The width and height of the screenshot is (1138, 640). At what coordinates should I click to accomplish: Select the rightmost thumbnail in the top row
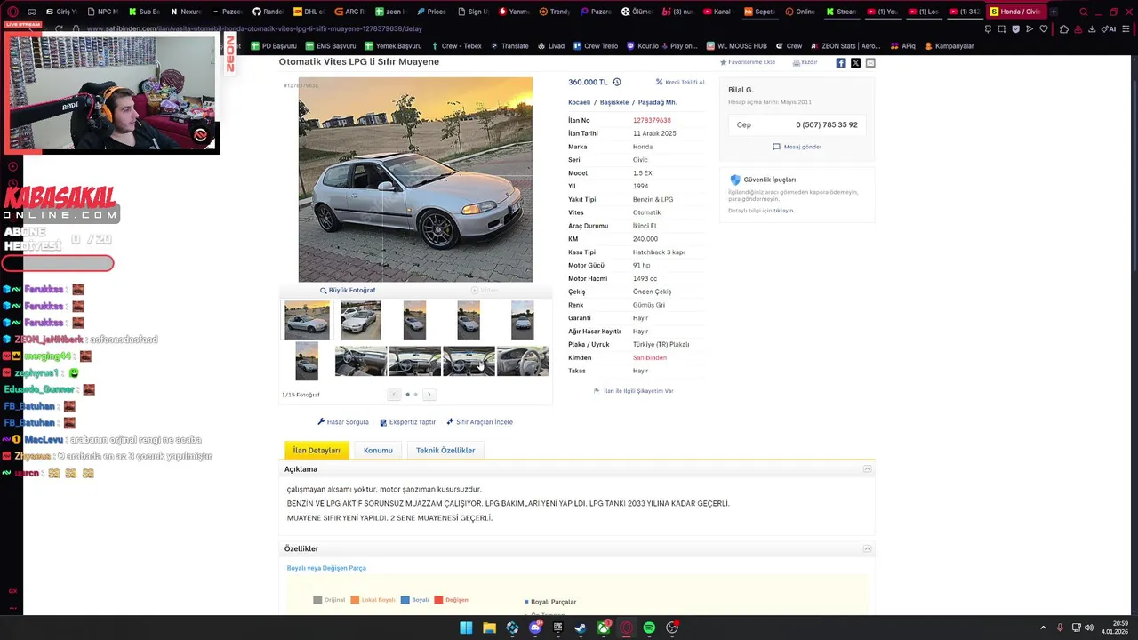click(x=523, y=320)
